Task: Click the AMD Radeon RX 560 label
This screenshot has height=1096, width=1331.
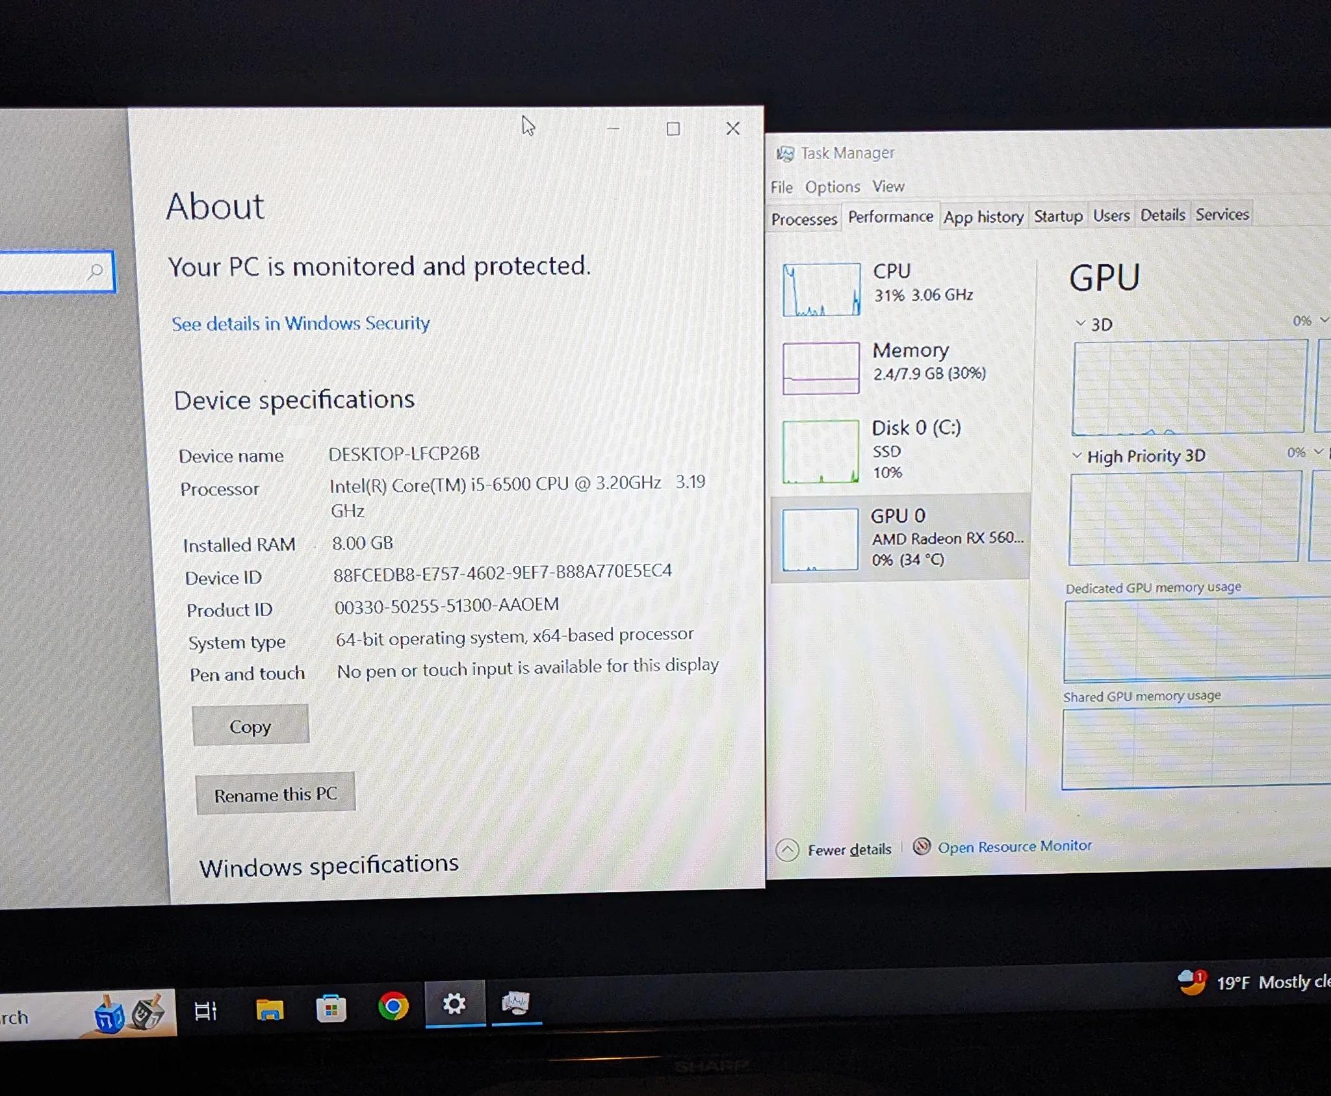Action: coord(948,538)
